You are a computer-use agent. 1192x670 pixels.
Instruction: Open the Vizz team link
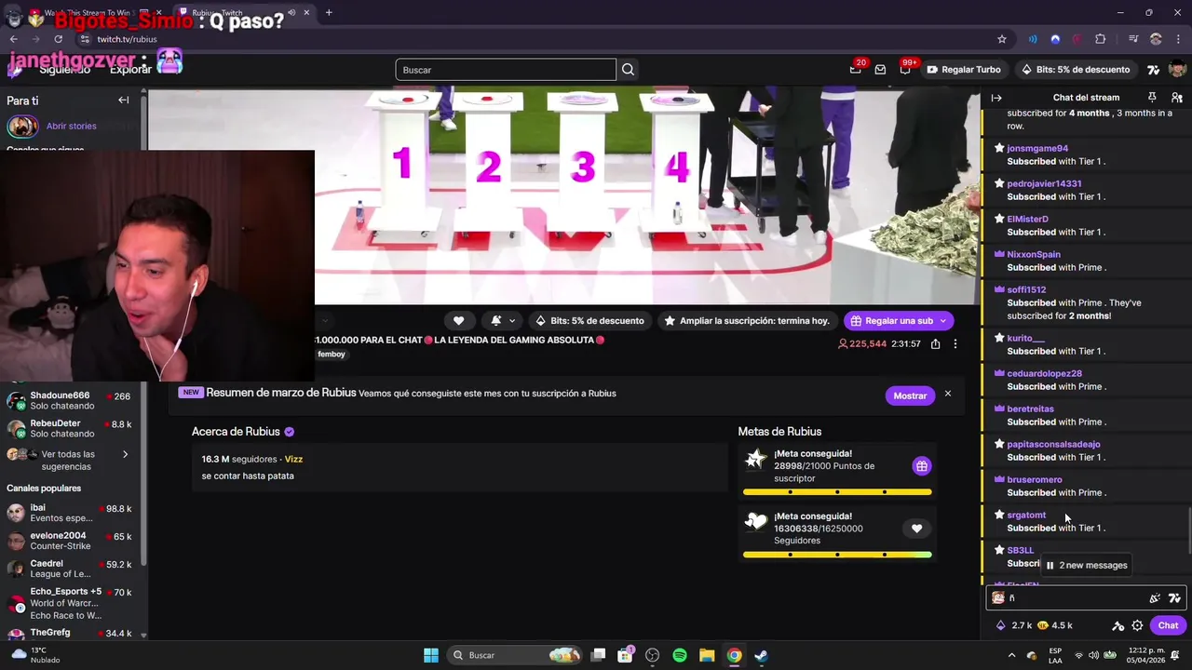coord(293,459)
